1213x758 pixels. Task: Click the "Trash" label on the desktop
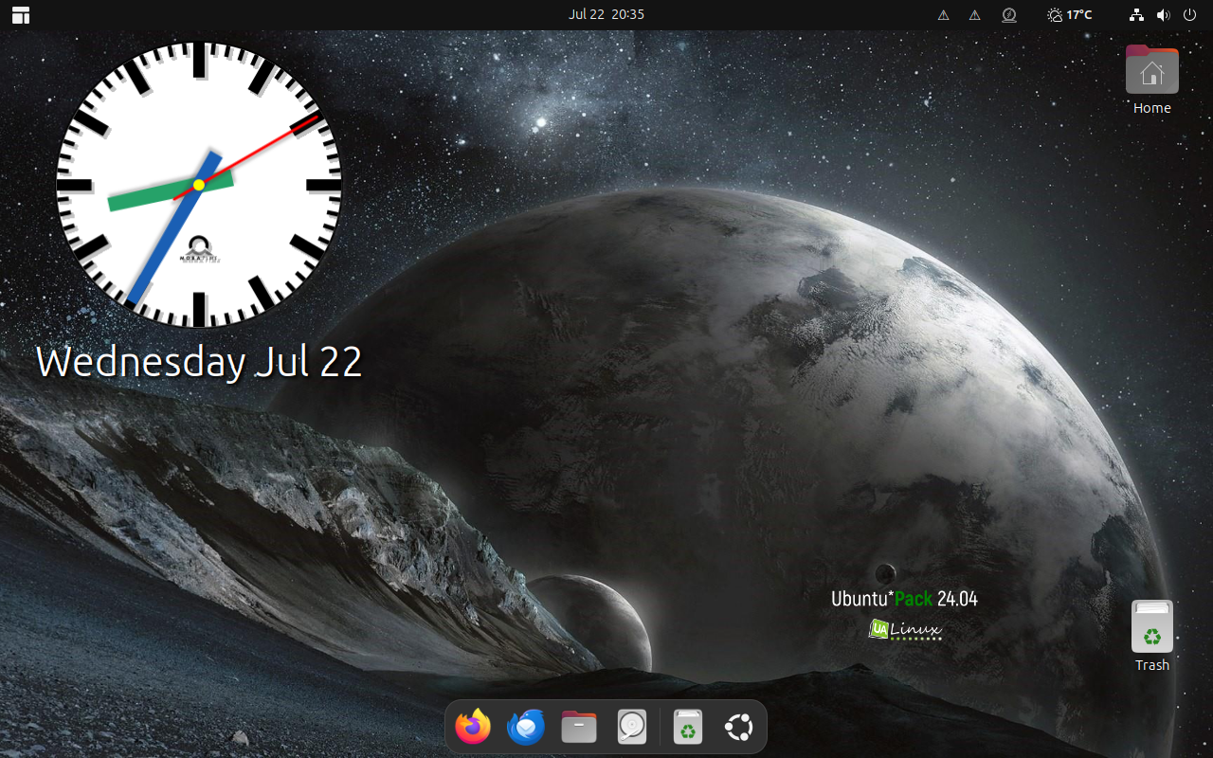pos(1152,665)
